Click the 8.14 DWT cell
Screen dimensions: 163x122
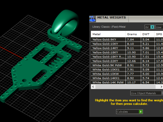coord(148,61)
